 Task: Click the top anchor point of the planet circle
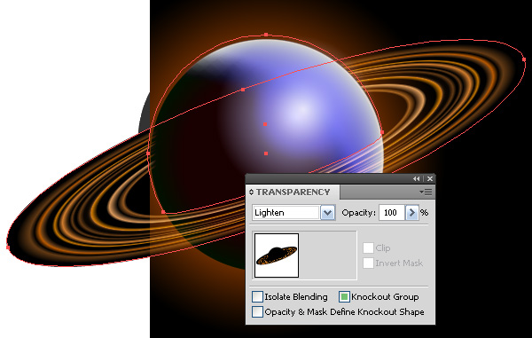pos(266,35)
